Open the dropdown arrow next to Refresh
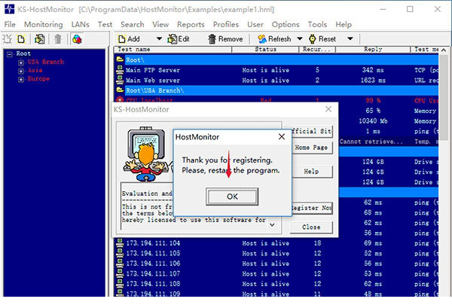 coord(300,38)
